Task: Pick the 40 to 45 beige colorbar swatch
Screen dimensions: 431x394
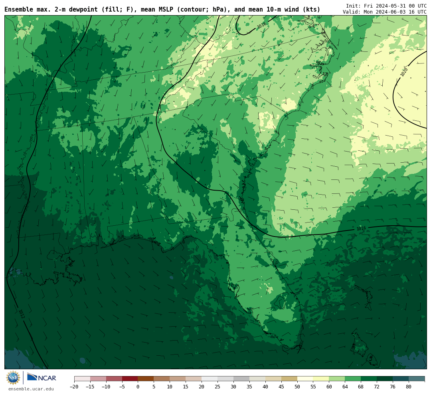Action: click(273, 379)
